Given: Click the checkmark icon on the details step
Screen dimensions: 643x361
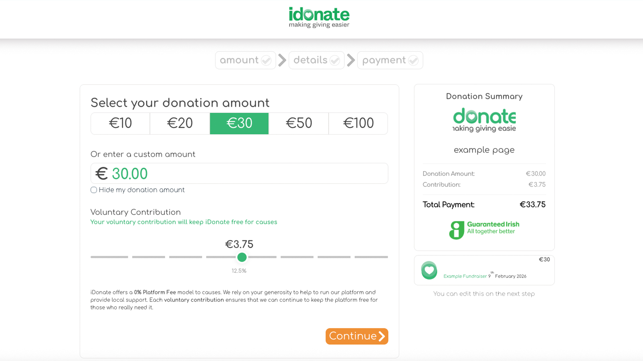Looking at the screenshot, I should (335, 61).
